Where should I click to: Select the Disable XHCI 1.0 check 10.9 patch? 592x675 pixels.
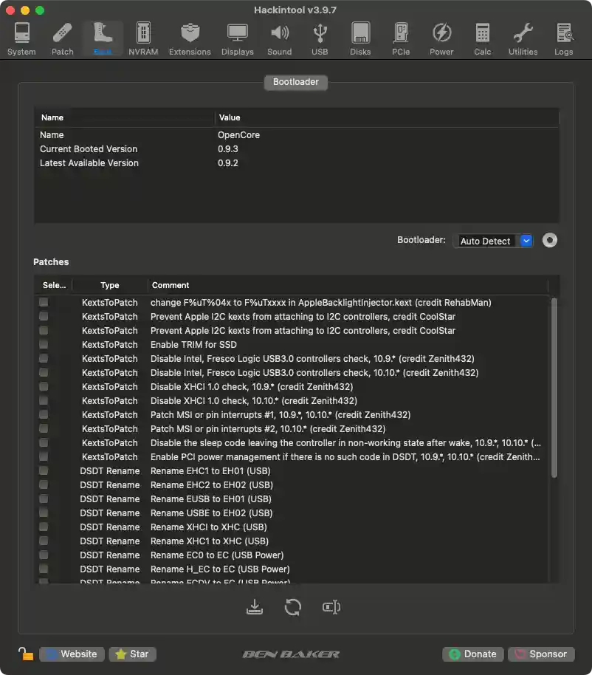coord(44,387)
